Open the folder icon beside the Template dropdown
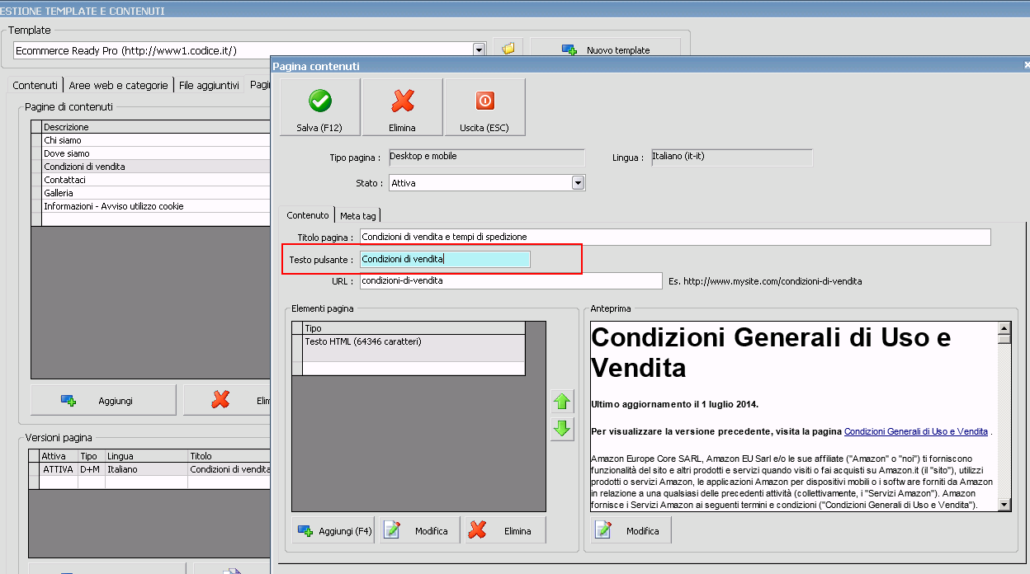This screenshot has height=574, width=1030. 508,49
